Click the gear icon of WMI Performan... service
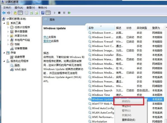Image resolution: width=167 pixels, height=123 pixels. pos(90,117)
